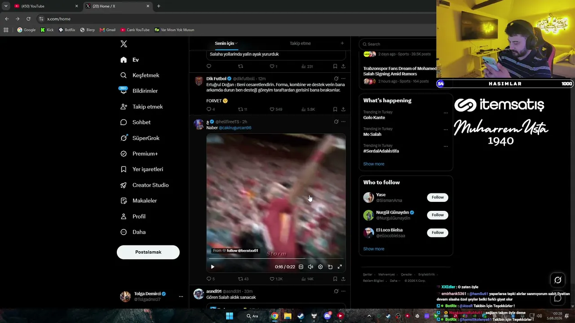
Task: Expand the video to fullscreen
Action: click(340, 267)
